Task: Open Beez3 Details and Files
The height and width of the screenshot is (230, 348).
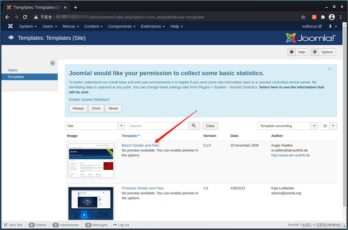Action: coord(140,145)
